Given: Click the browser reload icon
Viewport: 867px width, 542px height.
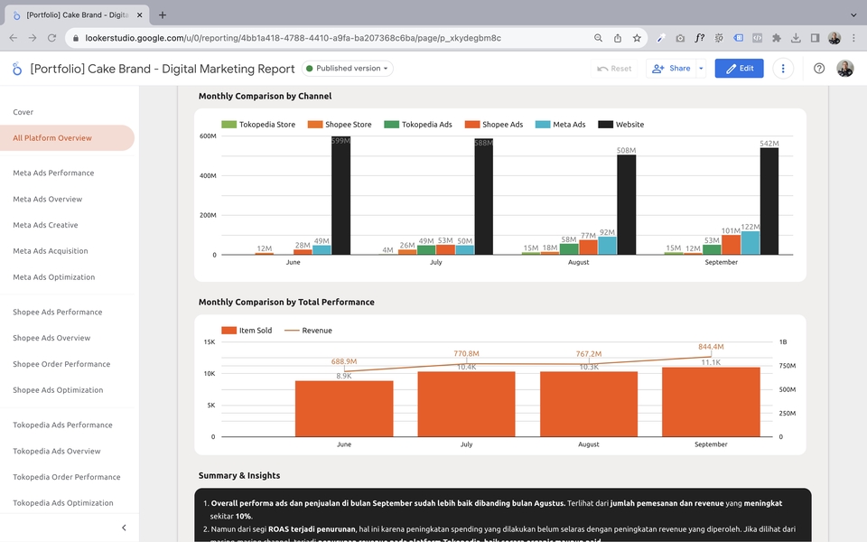Looking at the screenshot, I should coord(52,38).
